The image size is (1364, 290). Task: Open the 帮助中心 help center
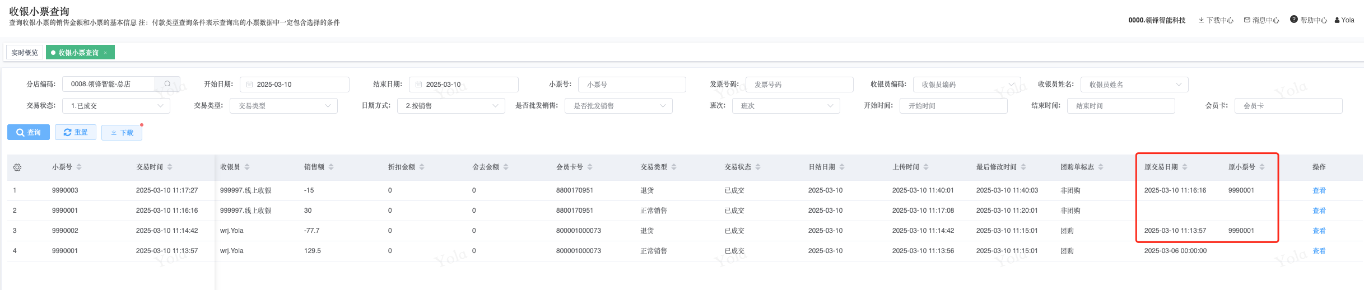coord(1309,20)
